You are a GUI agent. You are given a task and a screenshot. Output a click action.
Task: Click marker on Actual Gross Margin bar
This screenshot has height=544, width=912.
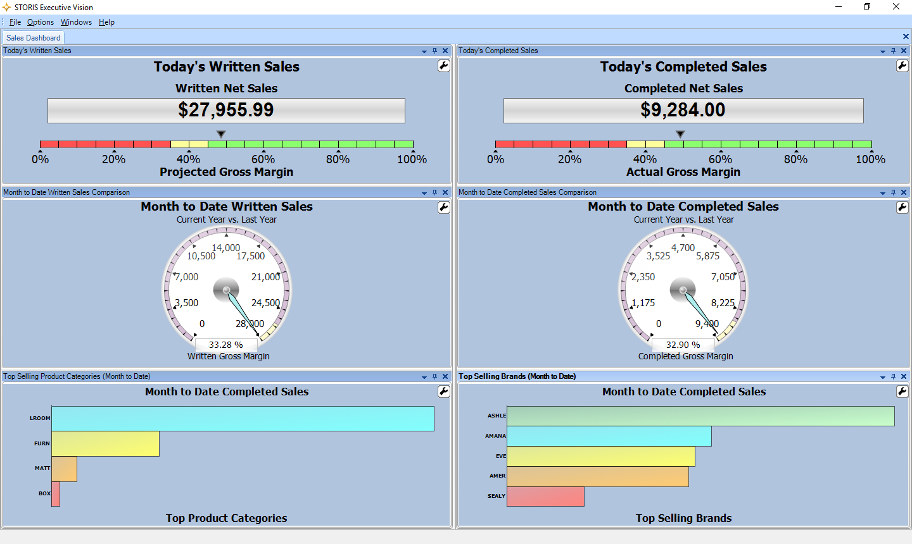[x=680, y=134]
